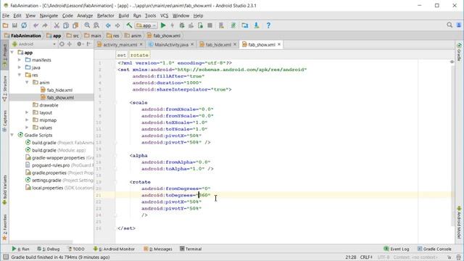
Task: Click the Make Project hammer icon
Action: click(129, 25)
